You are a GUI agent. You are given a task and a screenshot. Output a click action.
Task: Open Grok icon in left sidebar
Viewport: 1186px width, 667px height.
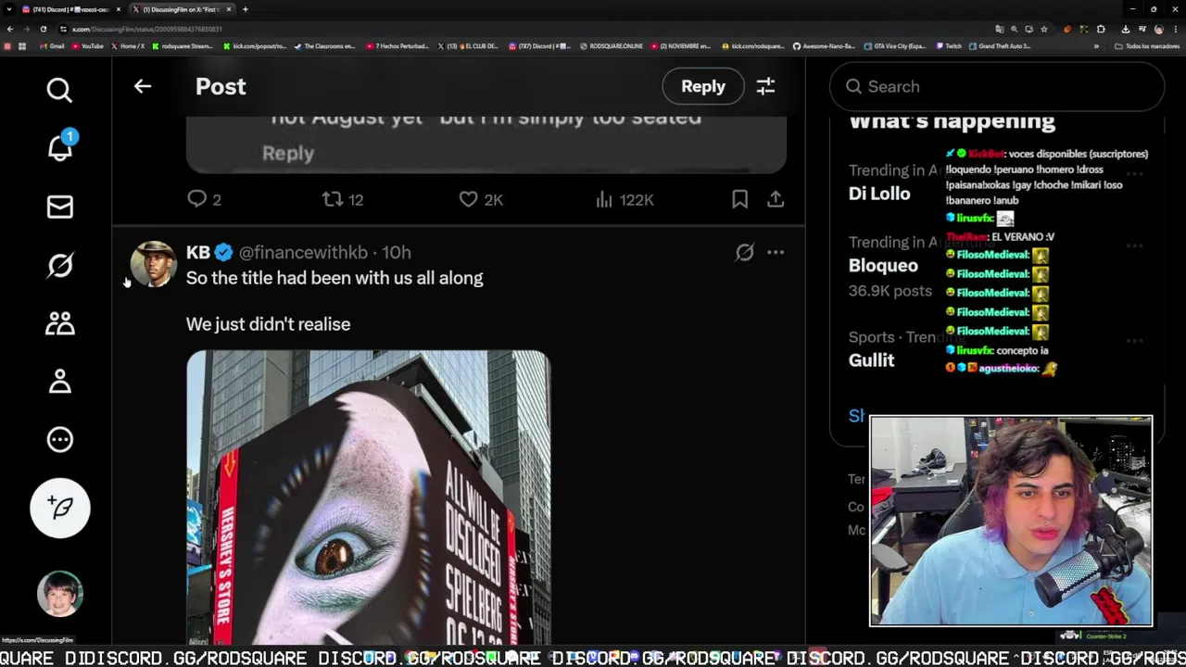click(x=59, y=265)
